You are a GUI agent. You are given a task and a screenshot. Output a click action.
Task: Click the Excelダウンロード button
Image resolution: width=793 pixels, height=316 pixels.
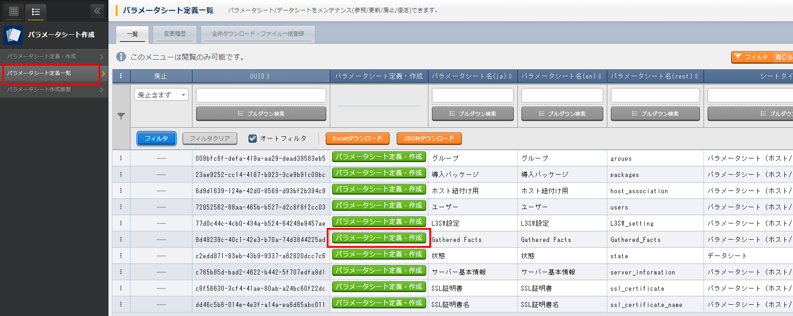point(357,139)
